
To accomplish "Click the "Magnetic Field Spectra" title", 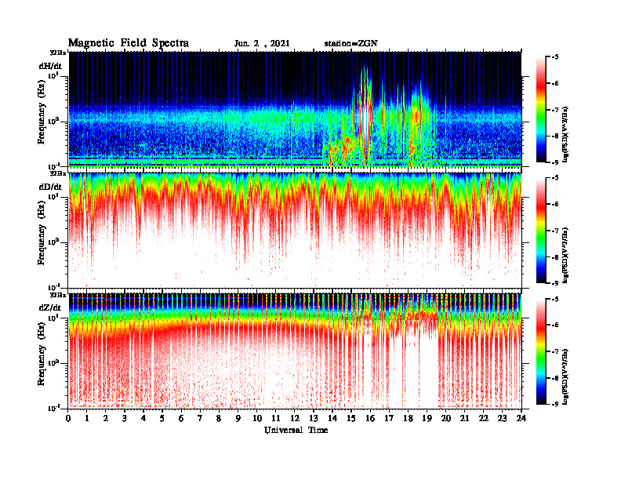I will 129,43.
